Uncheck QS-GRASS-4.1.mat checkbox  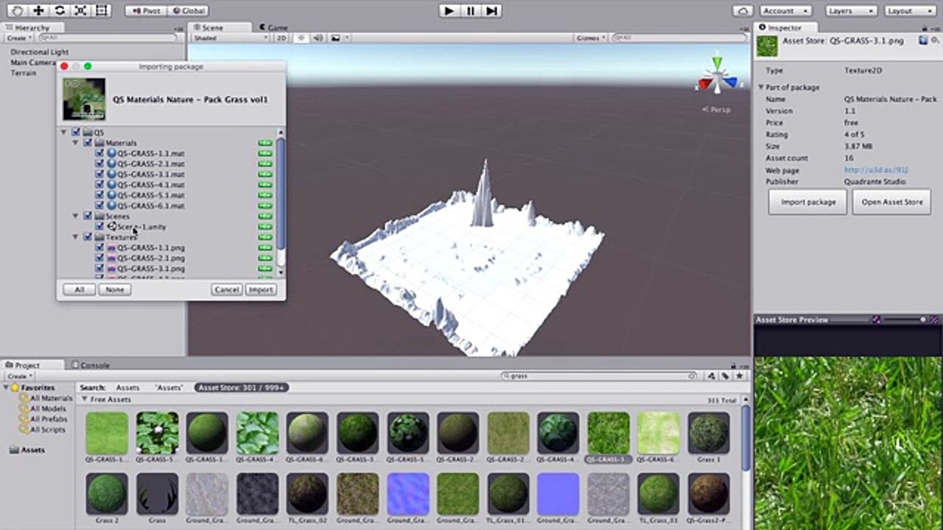[99, 185]
